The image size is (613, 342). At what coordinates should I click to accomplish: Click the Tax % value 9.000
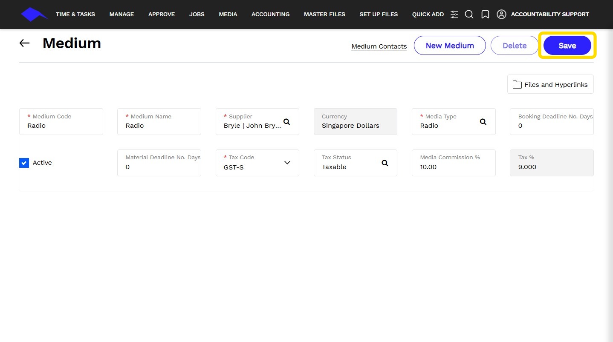527,167
